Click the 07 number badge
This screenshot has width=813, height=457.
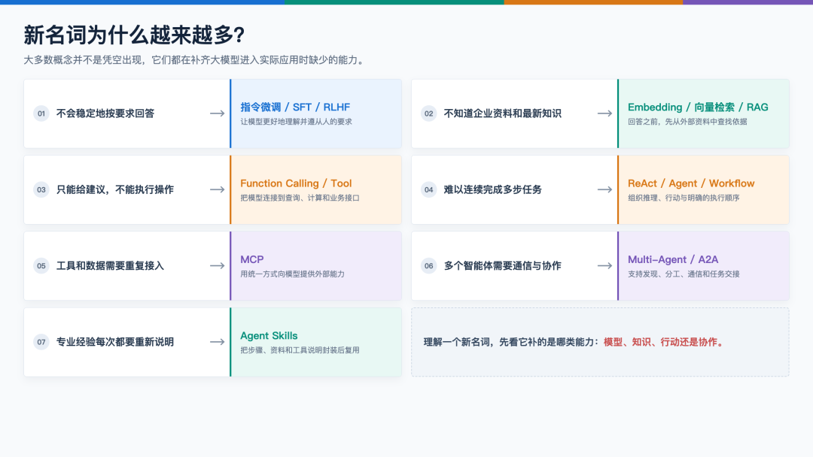point(41,341)
